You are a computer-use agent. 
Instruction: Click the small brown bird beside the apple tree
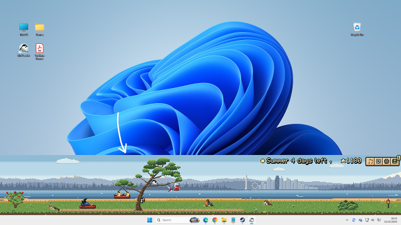coord(54,207)
